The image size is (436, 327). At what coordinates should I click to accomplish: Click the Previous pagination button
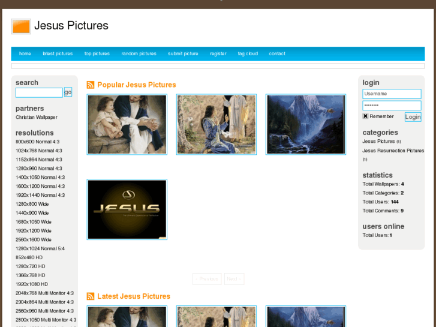pos(207,279)
